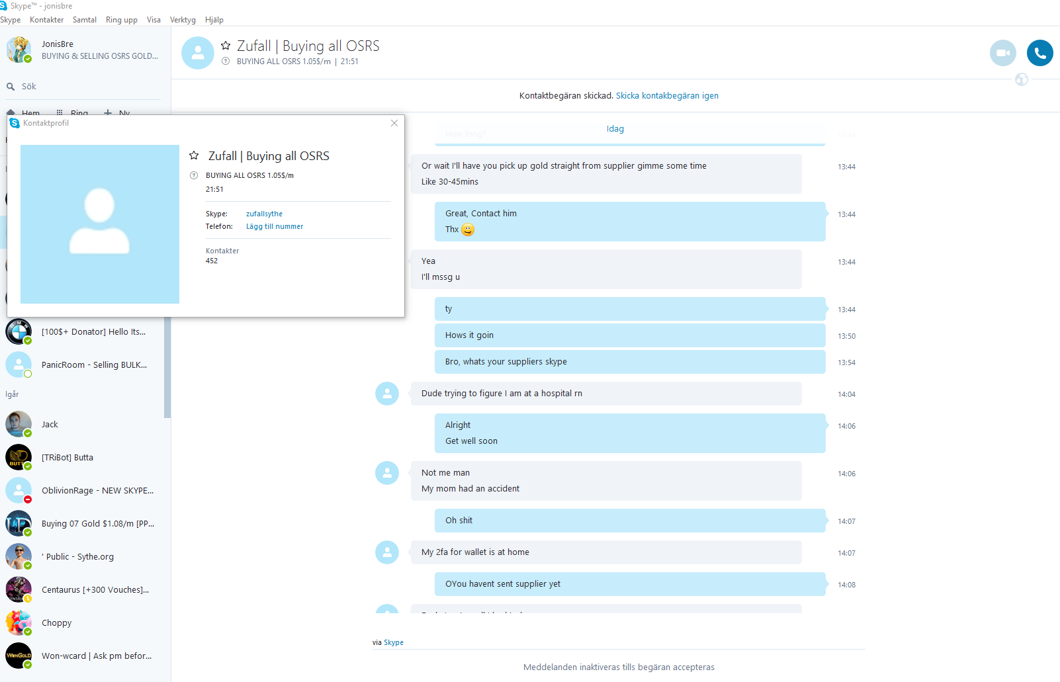The width and height of the screenshot is (1060, 682).
Task: Open the Visa menu
Action: pos(154,20)
